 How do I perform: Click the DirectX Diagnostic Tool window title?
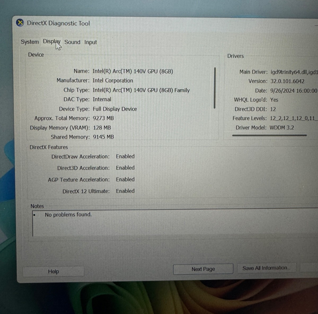[58, 23]
